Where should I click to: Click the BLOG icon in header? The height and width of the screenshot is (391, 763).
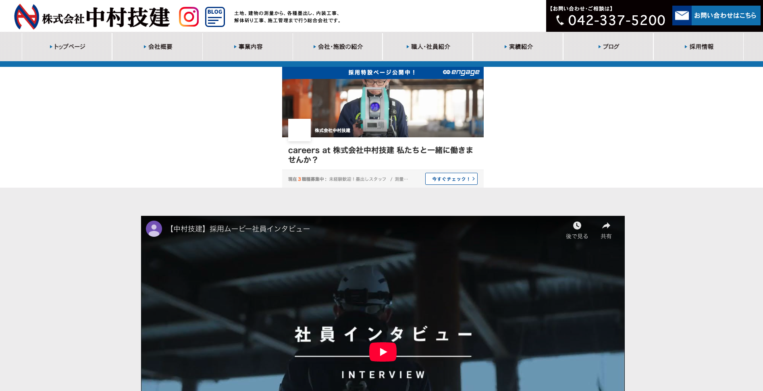pos(215,17)
